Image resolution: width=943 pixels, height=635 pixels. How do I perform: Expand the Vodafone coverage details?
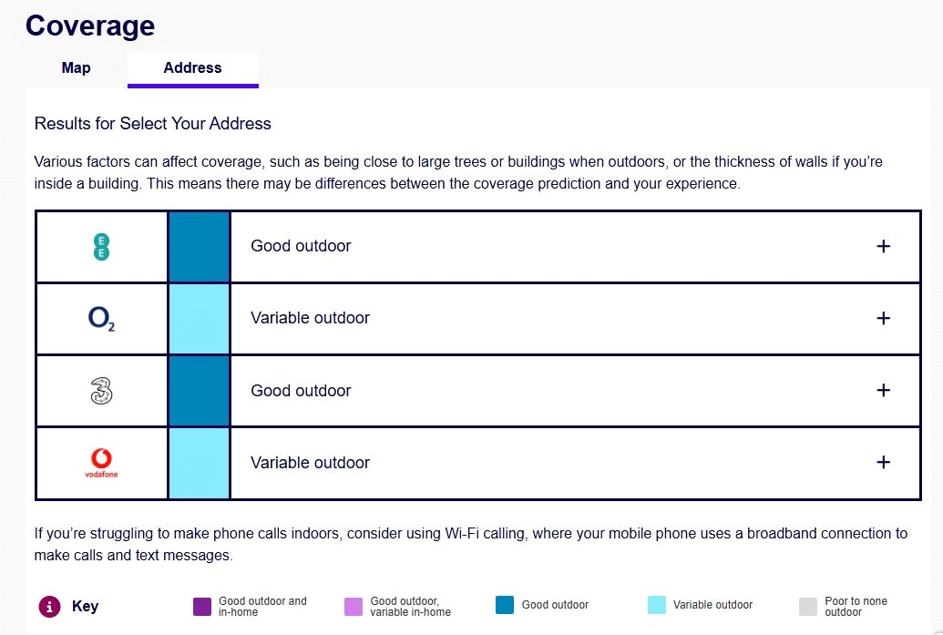pyautogui.click(x=882, y=463)
